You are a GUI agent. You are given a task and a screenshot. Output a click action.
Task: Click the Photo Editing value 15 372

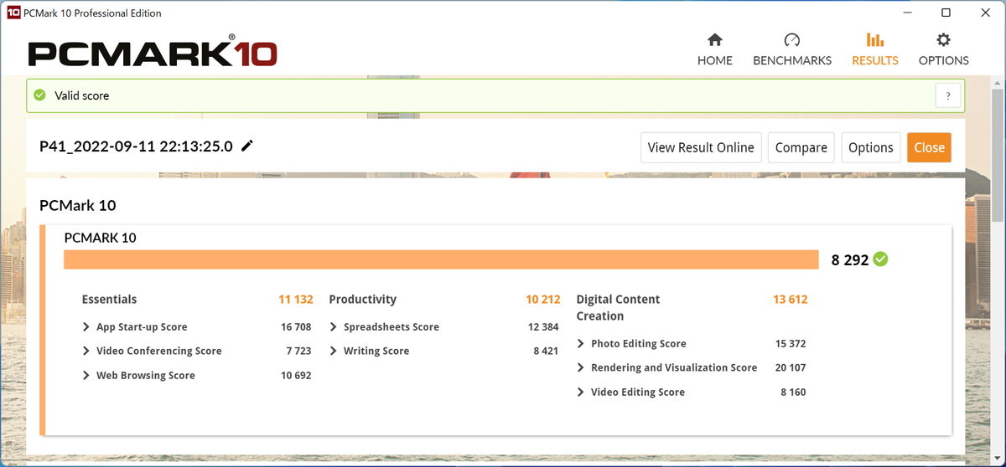click(791, 344)
